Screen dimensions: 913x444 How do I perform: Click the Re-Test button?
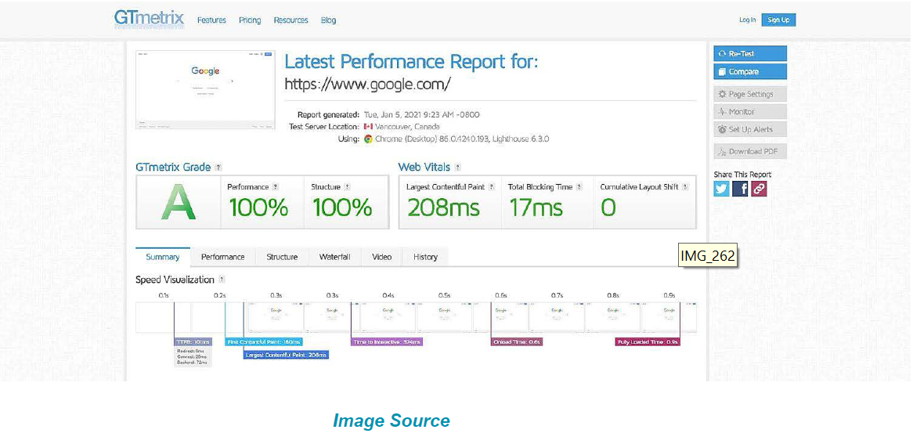(x=750, y=53)
